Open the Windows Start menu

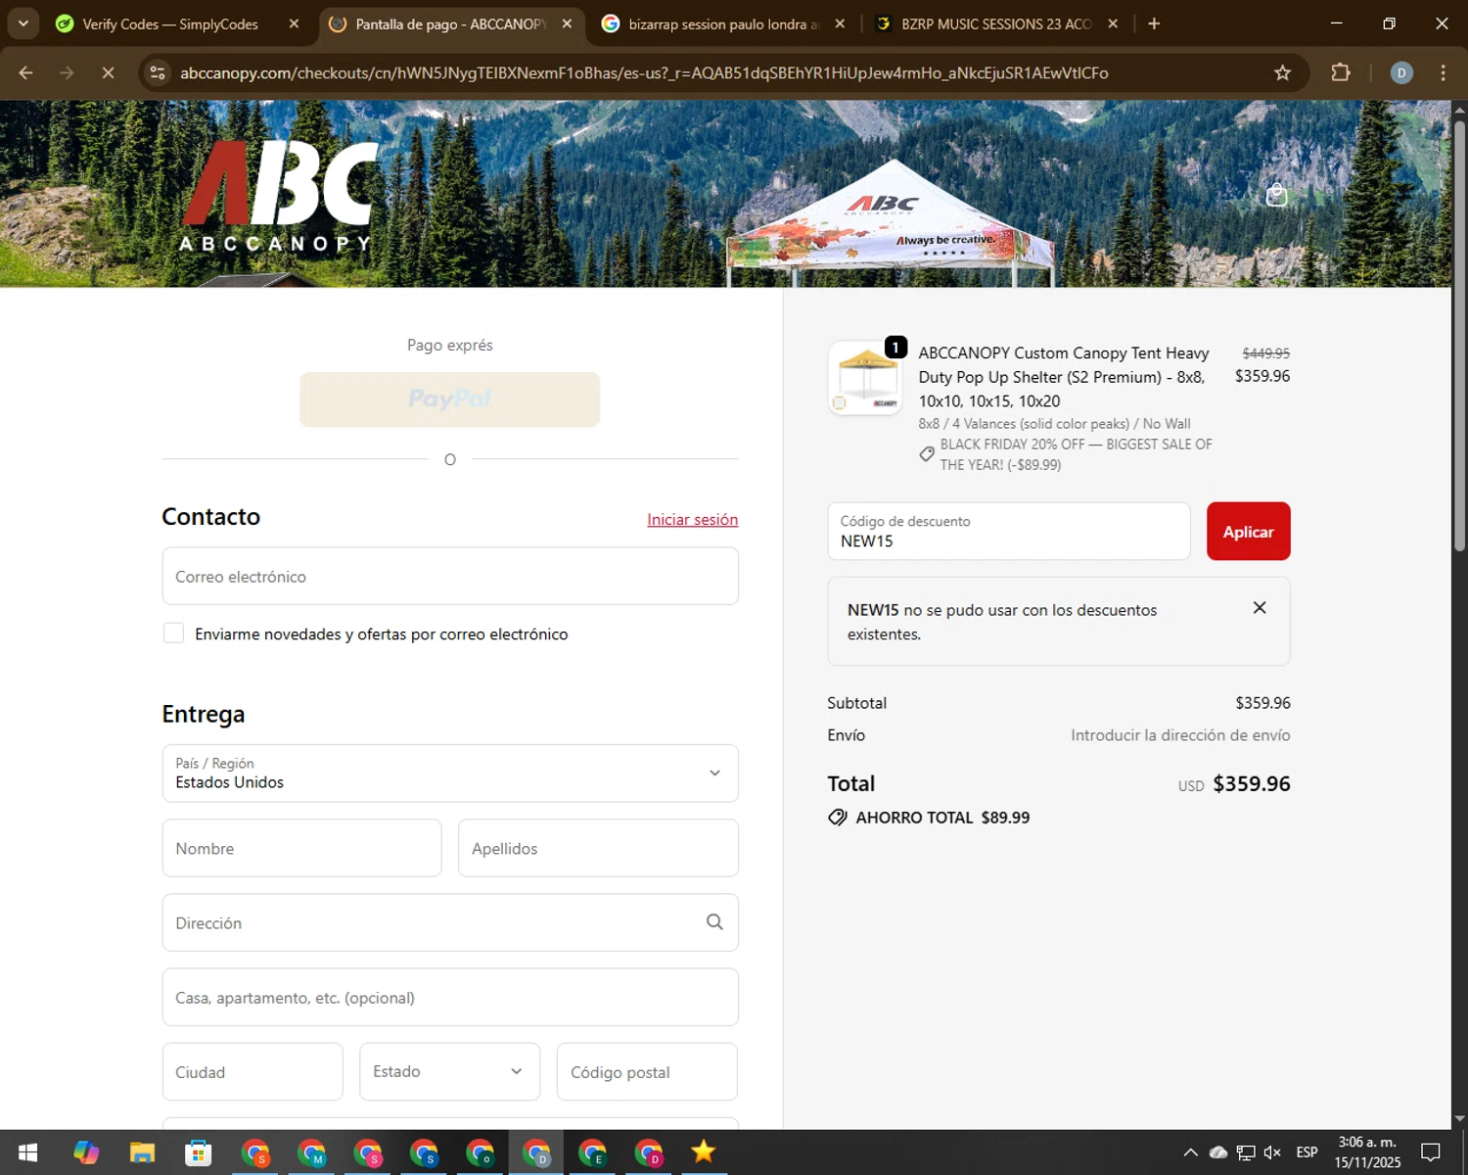27,1152
